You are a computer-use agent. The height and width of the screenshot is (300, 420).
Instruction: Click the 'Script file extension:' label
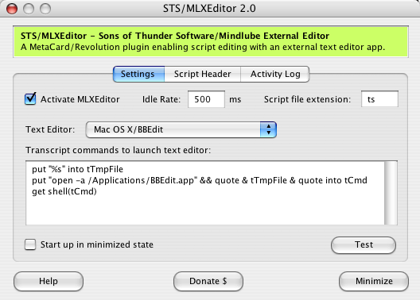pos(307,99)
